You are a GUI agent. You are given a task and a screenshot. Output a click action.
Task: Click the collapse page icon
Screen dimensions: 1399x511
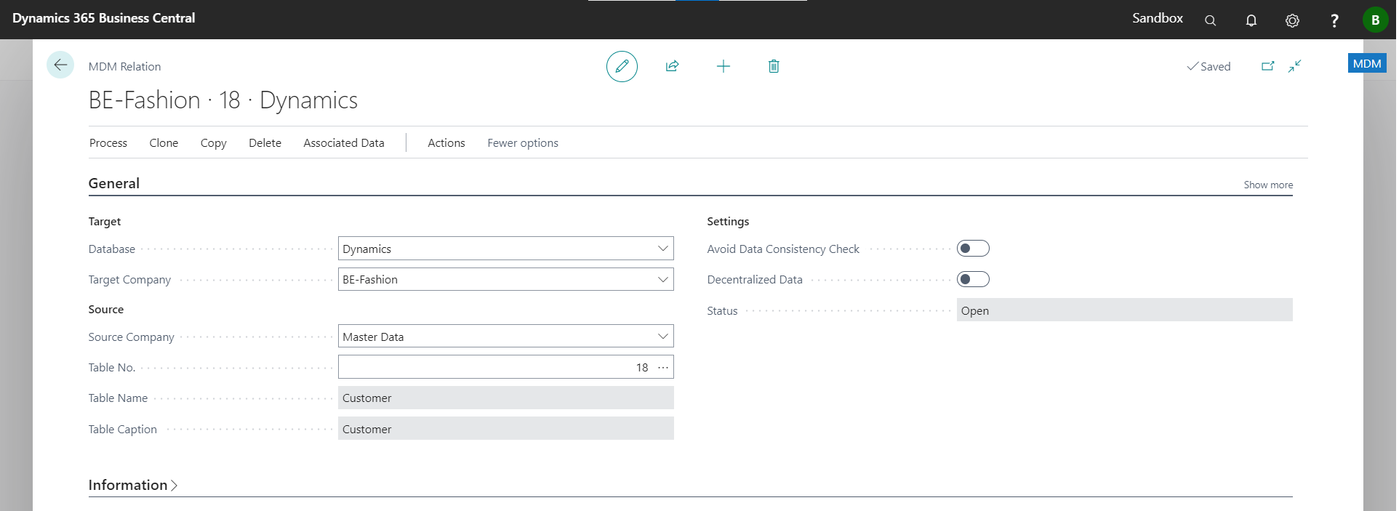1295,66
